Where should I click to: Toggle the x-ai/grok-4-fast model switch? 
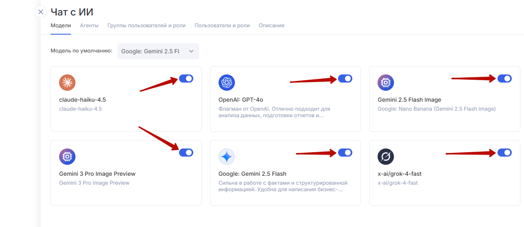coord(504,153)
